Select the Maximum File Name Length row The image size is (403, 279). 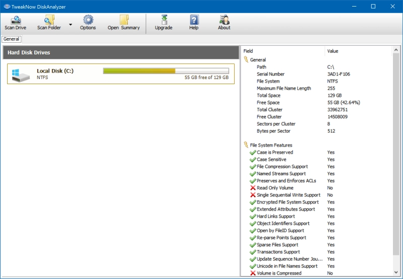(x=317, y=88)
